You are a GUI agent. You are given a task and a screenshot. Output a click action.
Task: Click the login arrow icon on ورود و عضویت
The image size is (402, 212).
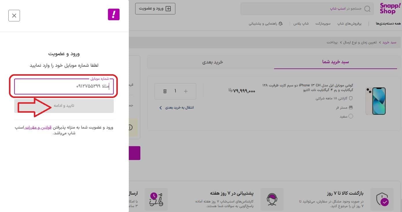169,8
